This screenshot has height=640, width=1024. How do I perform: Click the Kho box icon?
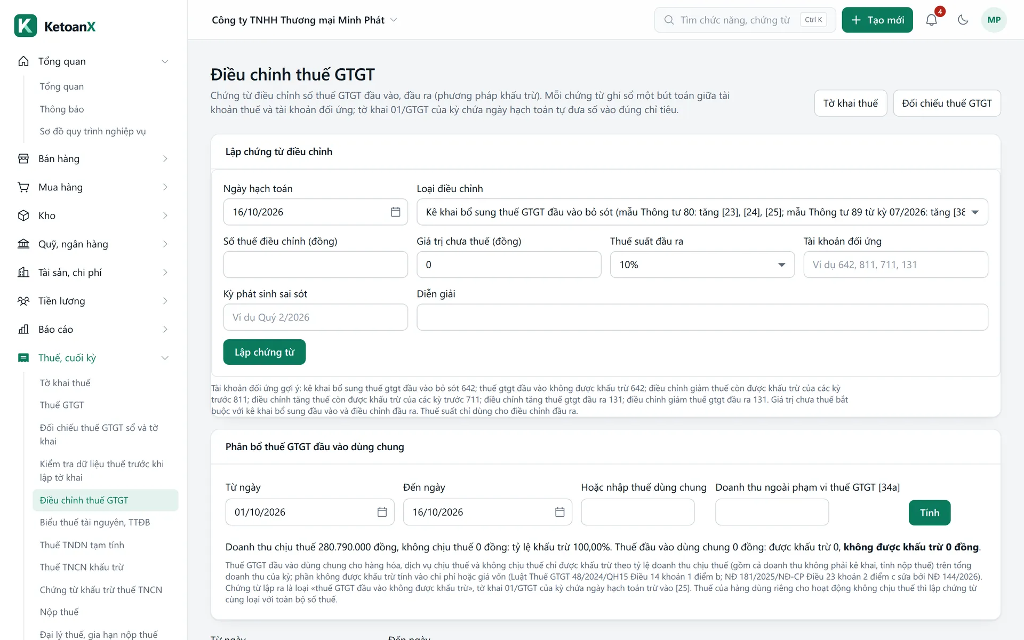[23, 215]
